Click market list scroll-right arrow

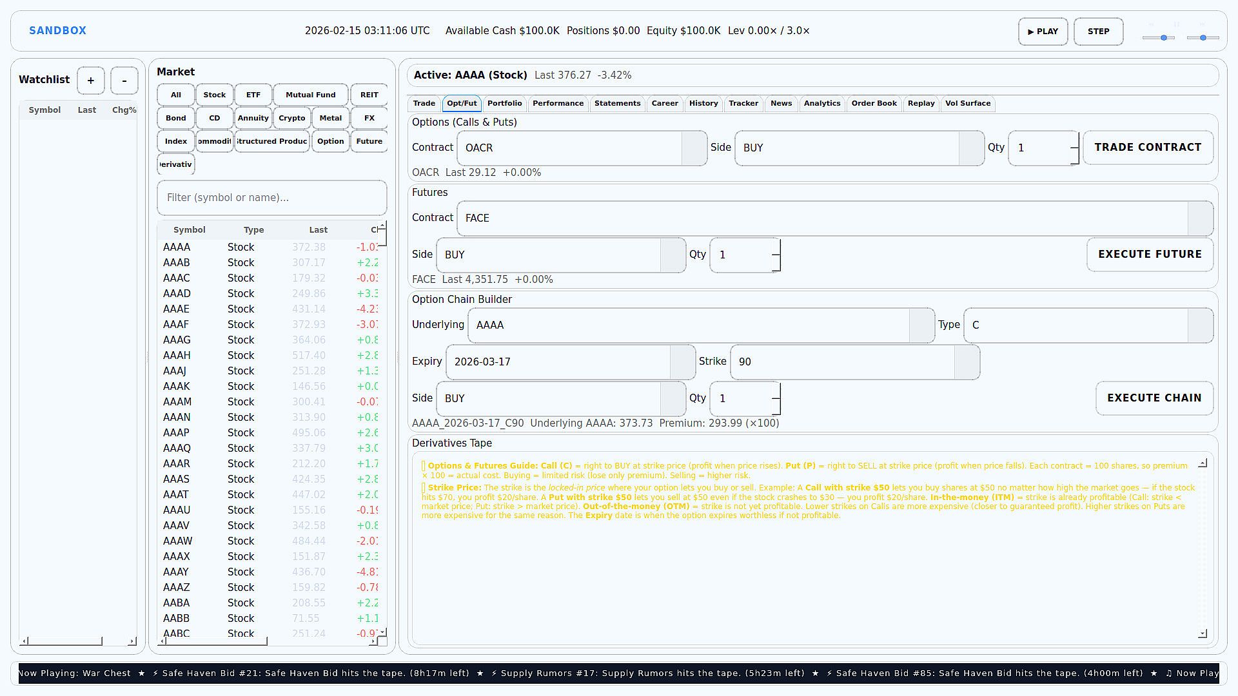coord(372,641)
